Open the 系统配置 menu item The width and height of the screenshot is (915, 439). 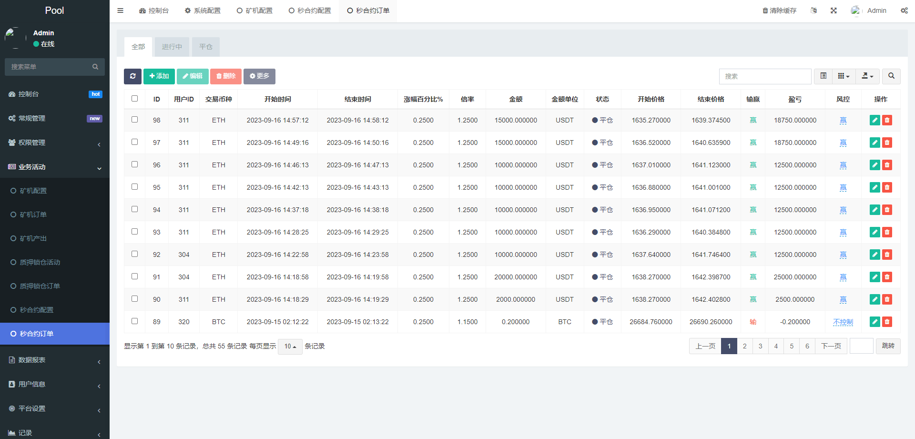203,10
